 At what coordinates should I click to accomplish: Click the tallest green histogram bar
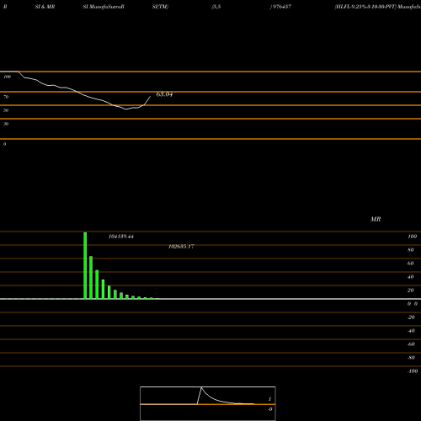point(85,265)
